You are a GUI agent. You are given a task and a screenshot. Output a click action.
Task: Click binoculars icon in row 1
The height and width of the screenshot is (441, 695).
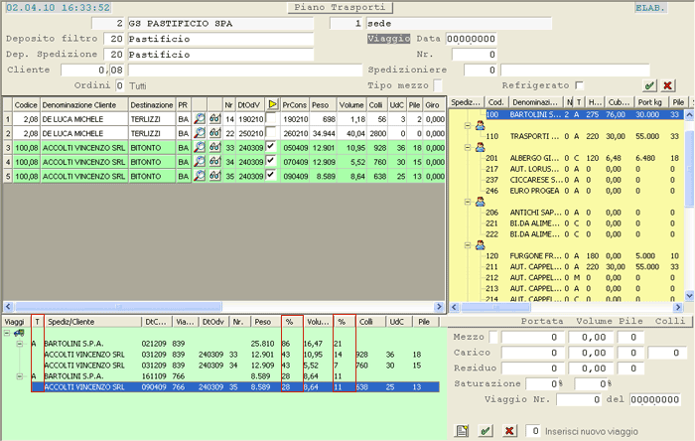(215, 119)
